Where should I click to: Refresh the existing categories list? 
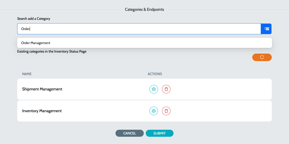(x=262, y=57)
